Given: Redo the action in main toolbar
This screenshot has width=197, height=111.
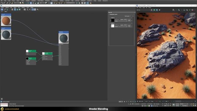Looking at the screenshot, I should pyautogui.click(x=4, y=3).
